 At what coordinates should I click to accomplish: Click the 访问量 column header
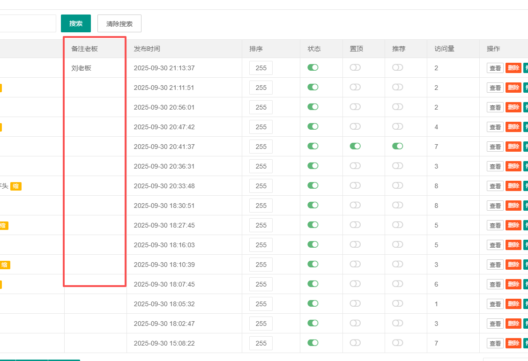[444, 49]
